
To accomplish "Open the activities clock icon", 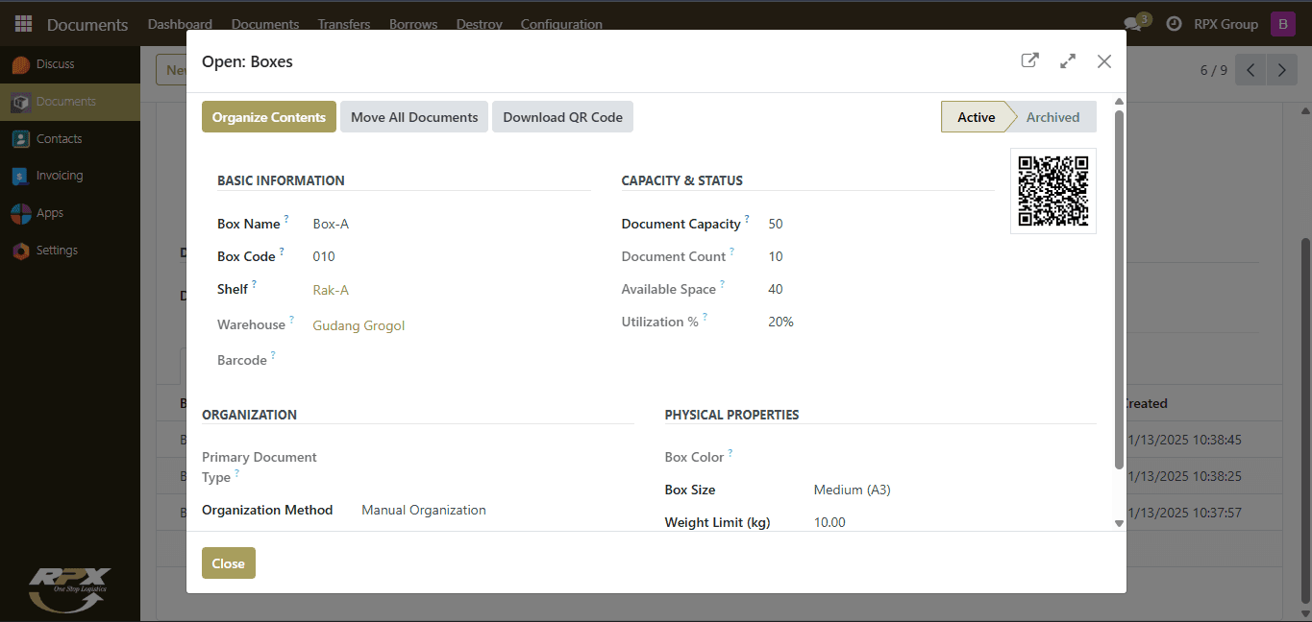I will point(1174,24).
